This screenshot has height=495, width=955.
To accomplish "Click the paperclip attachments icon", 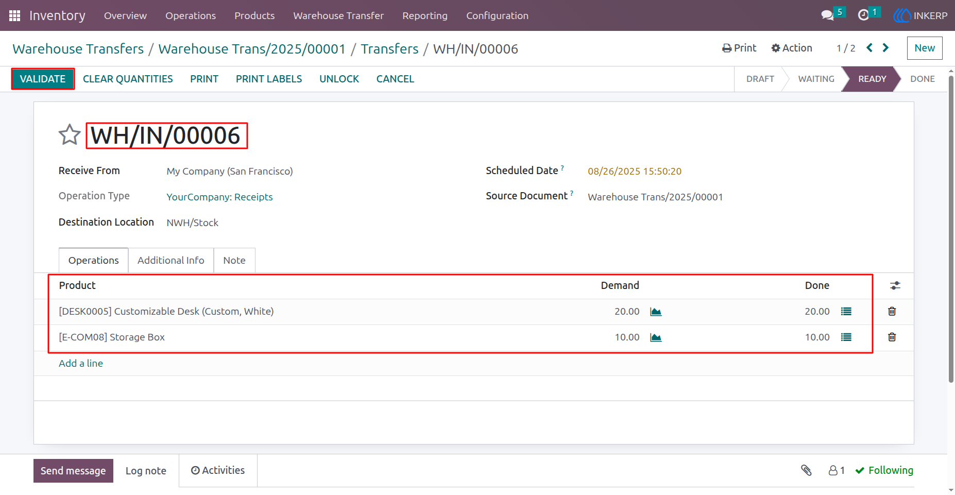I will pyautogui.click(x=806, y=470).
